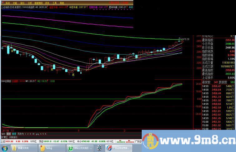
Task: Click 另存为 to save template
Action: click(x=20, y=133)
